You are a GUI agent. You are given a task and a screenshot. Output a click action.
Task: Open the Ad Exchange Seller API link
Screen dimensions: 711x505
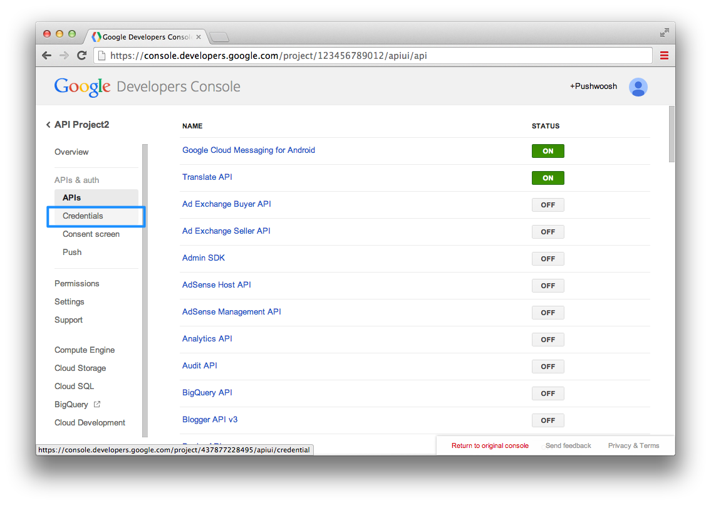click(x=226, y=231)
